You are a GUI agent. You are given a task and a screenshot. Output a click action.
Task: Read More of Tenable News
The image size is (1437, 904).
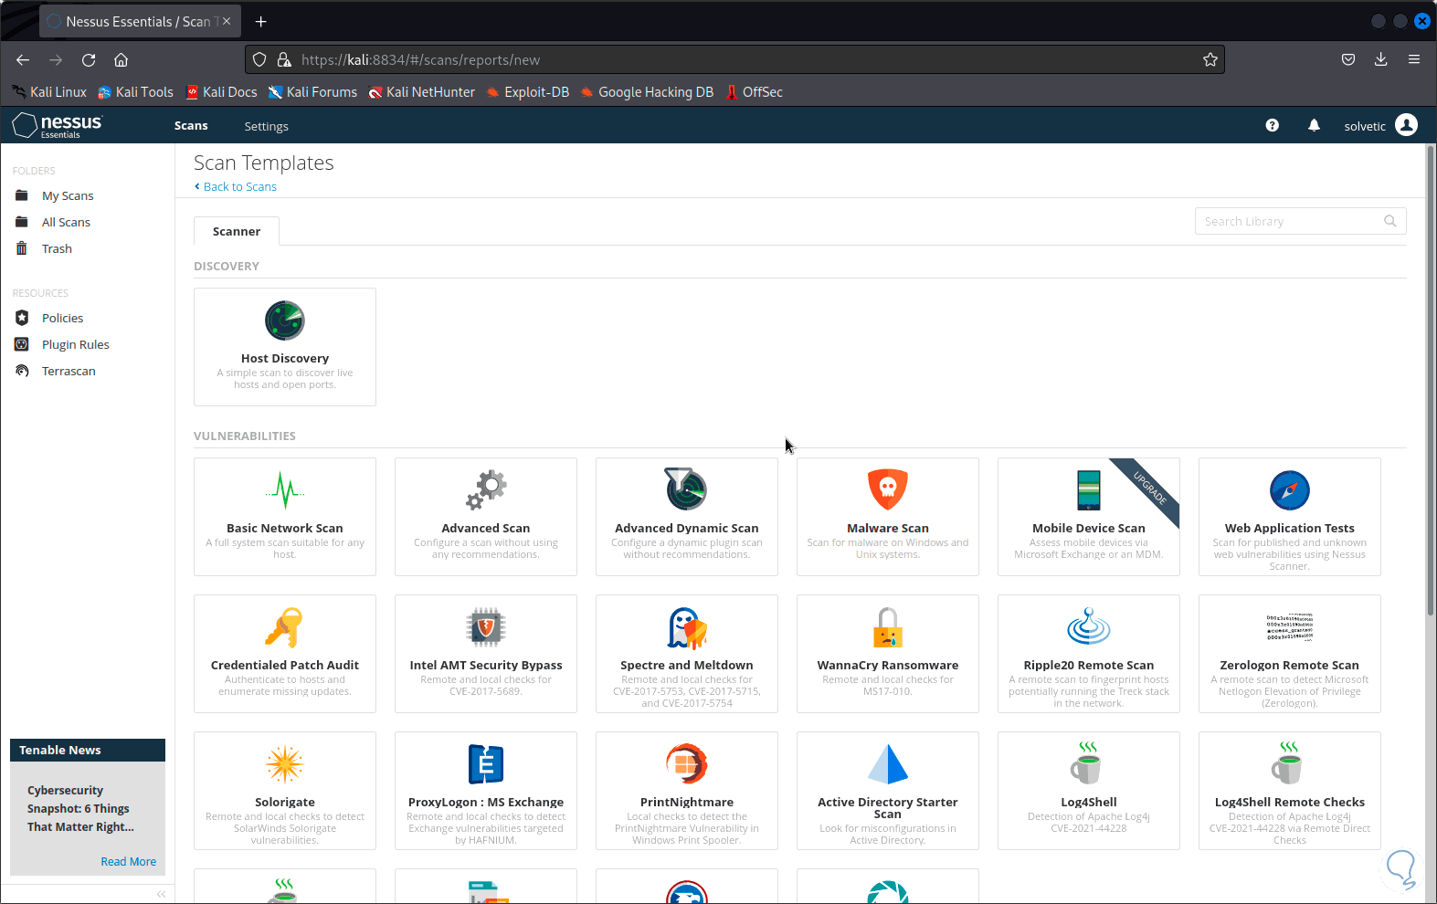128,861
